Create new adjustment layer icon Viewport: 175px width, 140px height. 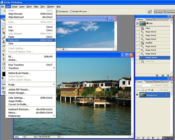pos(153,138)
